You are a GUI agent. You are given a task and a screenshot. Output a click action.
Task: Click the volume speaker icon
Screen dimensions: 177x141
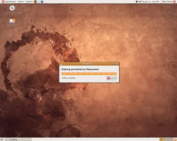click(x=140, y=2)
